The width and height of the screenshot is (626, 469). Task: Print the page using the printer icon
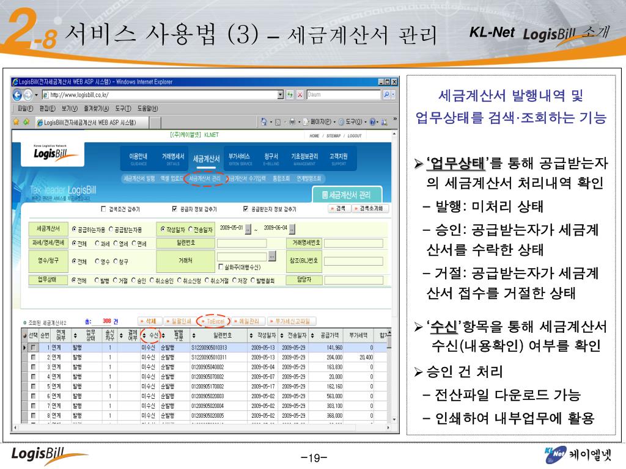coord(292,122)
